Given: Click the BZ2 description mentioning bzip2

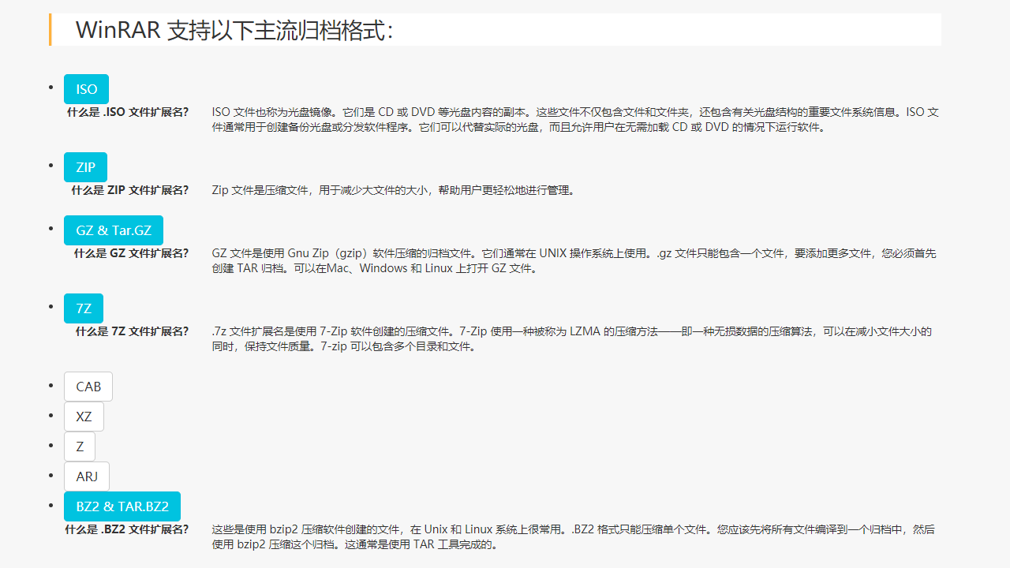Looking at the screenshot, I should [x=574, y=537].
